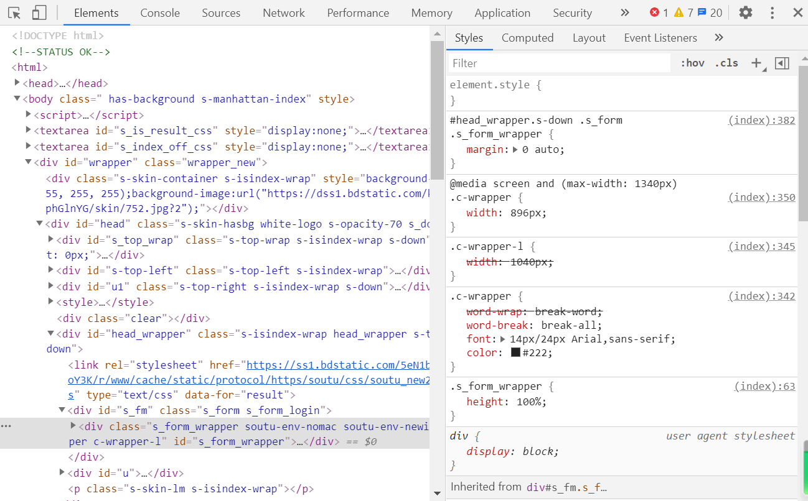Open ellipsis actions for selected node
808x501 pixels.
point(6,426)
